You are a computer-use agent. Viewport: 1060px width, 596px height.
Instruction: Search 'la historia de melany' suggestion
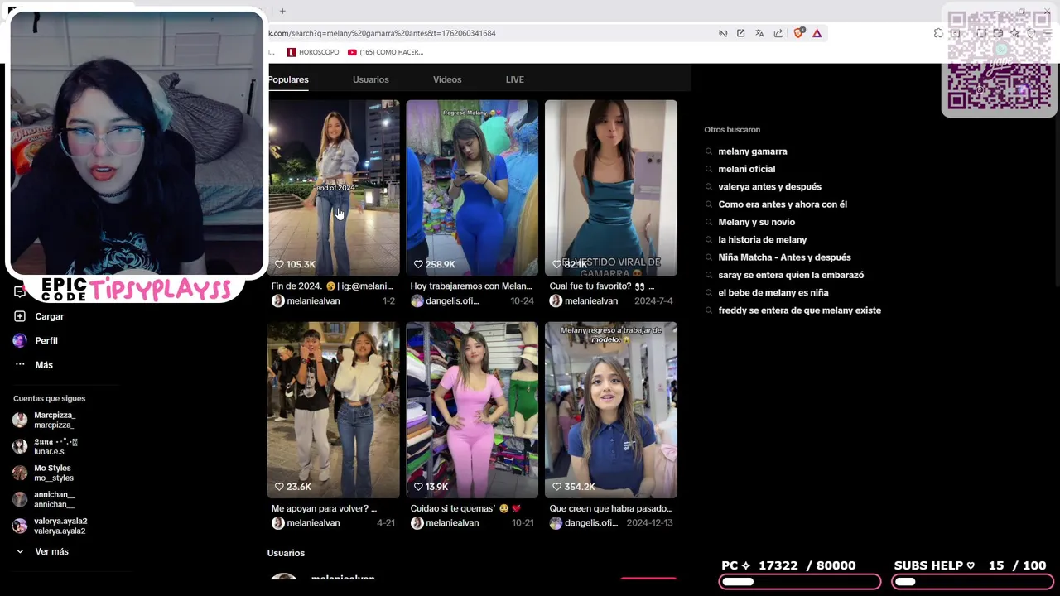tap(763, 240)
